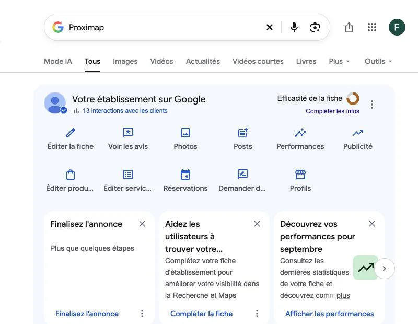
Task: Click the Éditer produits bag icon
Action: [x=71, y=175]
